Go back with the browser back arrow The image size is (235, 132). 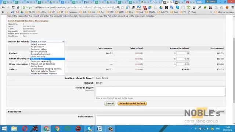pos(3,7)
